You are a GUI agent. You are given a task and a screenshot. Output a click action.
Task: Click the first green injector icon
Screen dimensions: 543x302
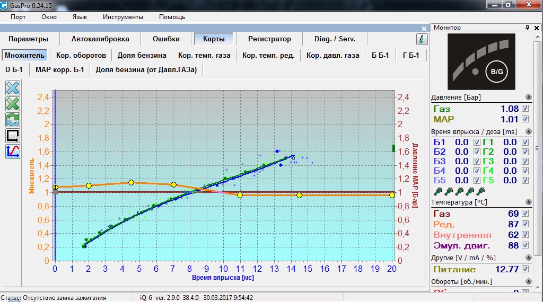click(x=438, y=191)
